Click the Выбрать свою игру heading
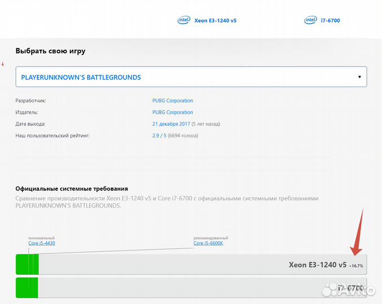Viewport: 382px width, 304px height. (x=51, y=51)
